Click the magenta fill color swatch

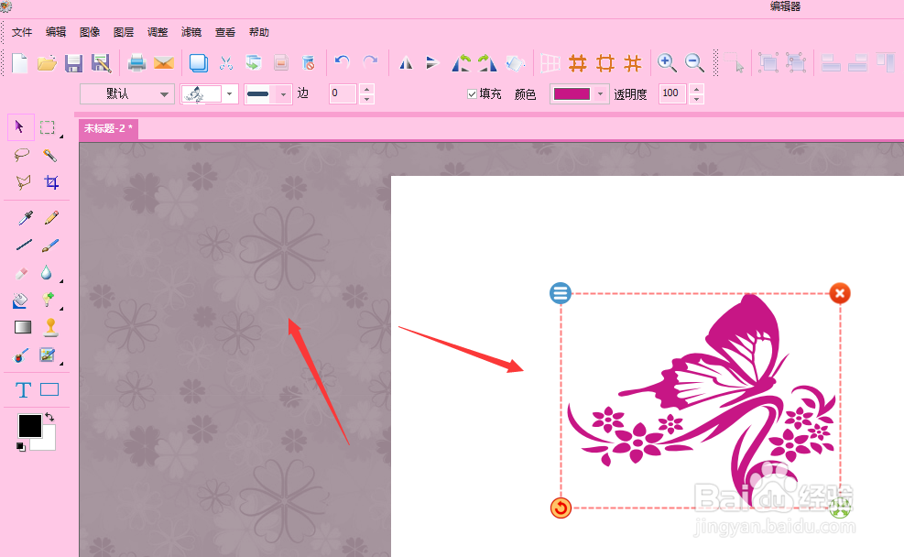pyautogui.click(x=572, y=94)
